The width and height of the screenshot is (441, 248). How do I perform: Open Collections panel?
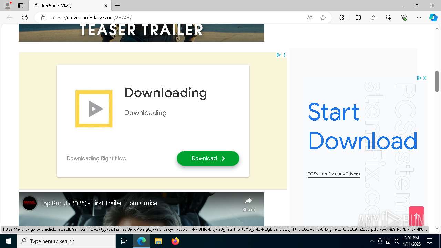(x=389, y=18)
